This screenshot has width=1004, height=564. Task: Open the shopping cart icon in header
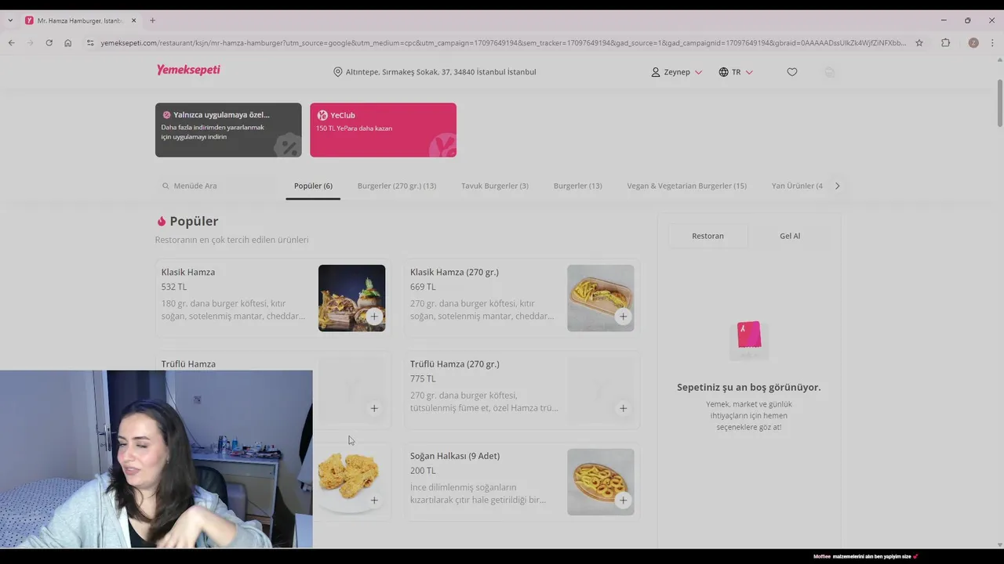tap(830, 72)
